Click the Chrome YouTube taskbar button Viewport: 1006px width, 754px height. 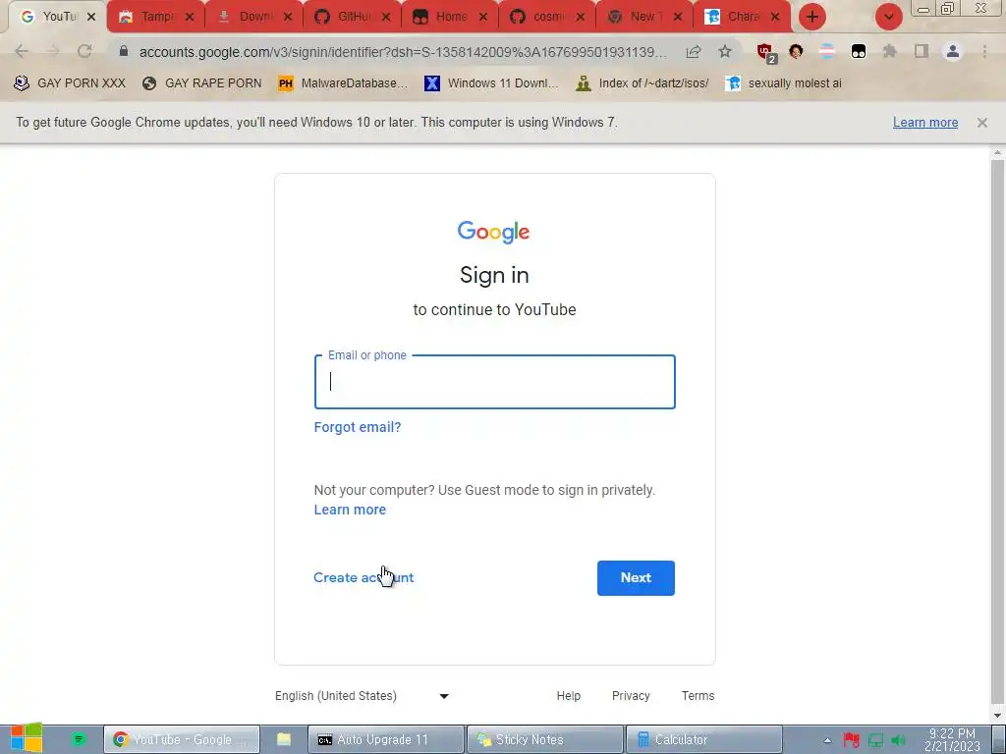[x=182, y=740]
